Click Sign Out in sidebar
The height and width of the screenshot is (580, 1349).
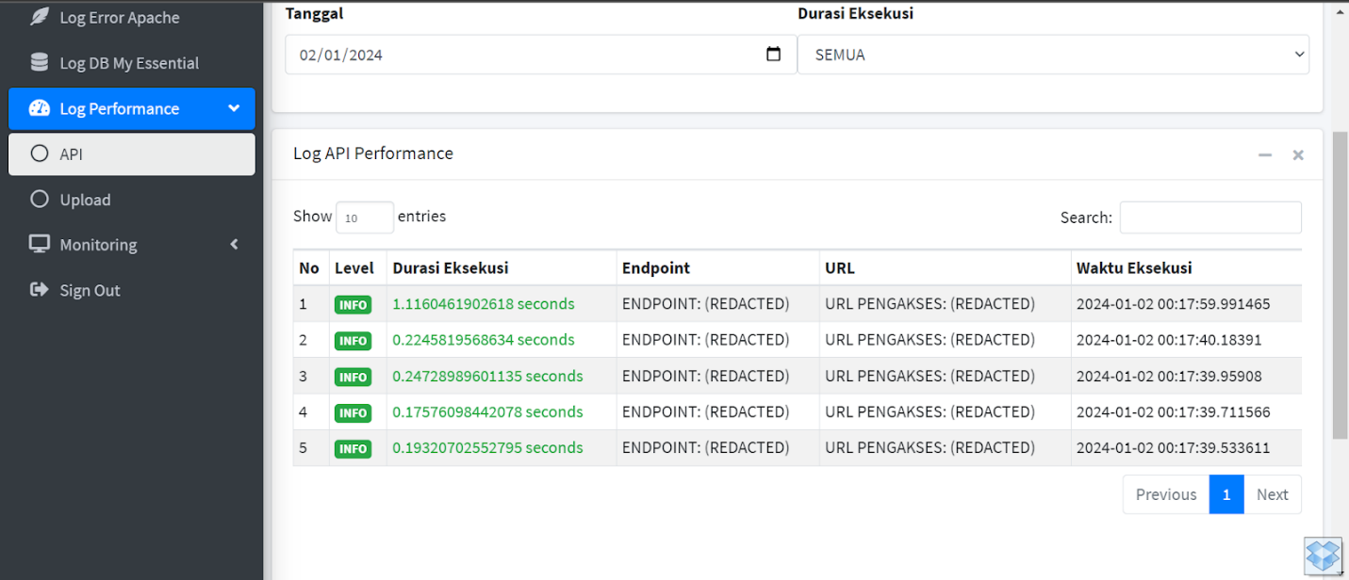132,289
